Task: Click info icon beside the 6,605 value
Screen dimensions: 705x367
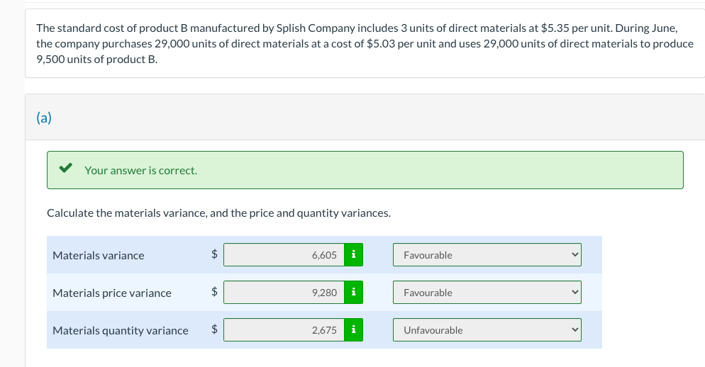Action: pos(353,255)
